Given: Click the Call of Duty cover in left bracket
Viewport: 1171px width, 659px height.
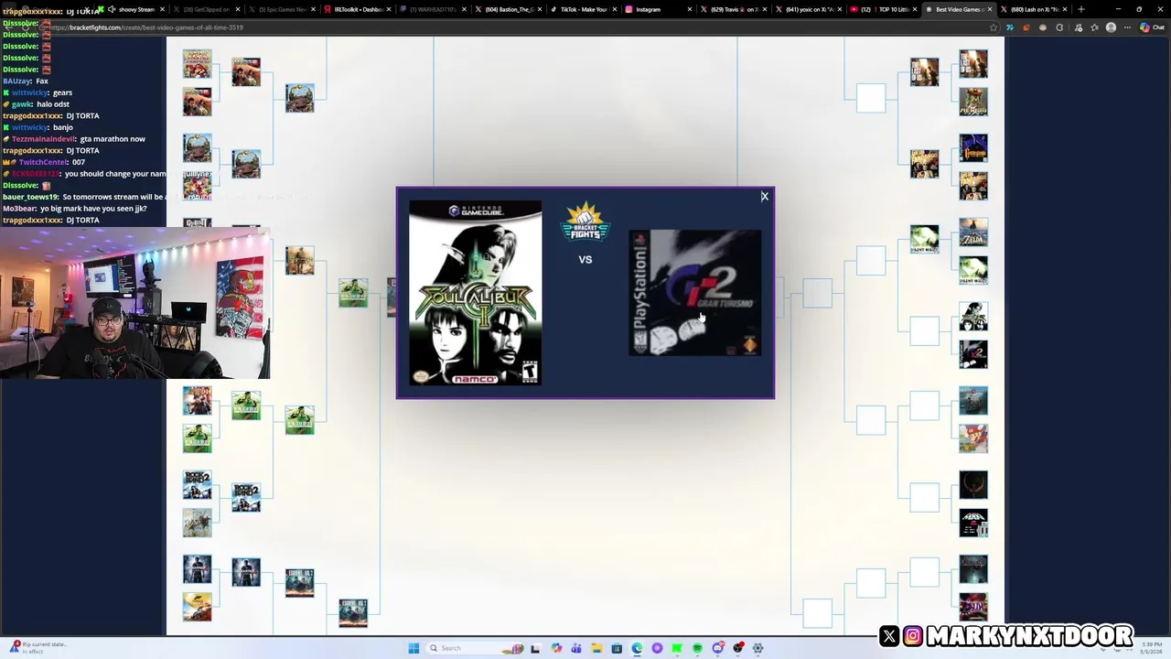Looking at the screenshot, I should 299,260.
